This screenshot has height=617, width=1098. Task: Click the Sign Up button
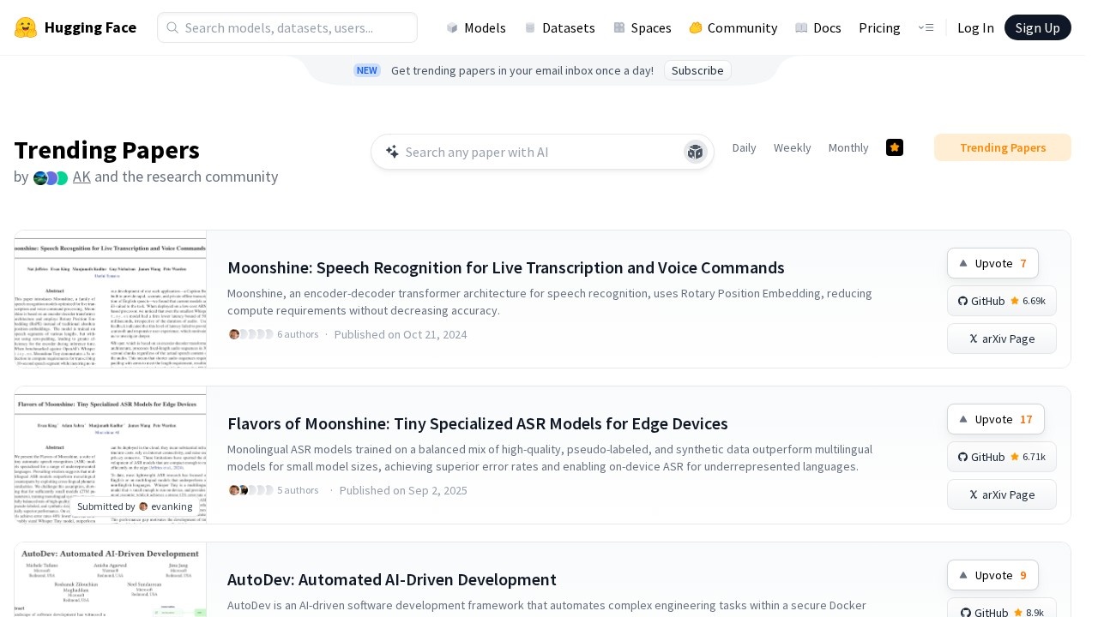(1037, 27)
